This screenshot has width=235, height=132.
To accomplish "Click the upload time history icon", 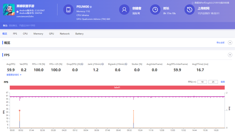I will click(189, 10).
